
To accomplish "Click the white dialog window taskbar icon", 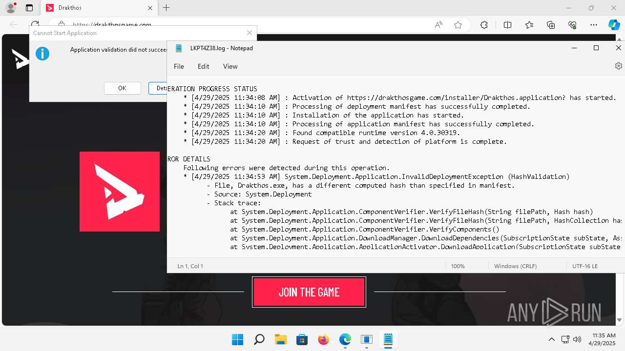I will pos(366,339).
